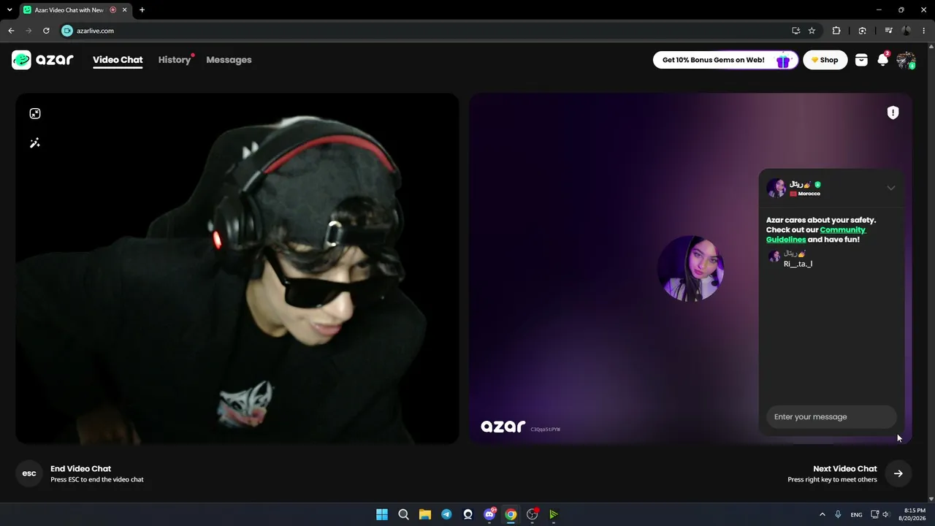
Task: Focus the Enter your message field
Action: point(831,416)
